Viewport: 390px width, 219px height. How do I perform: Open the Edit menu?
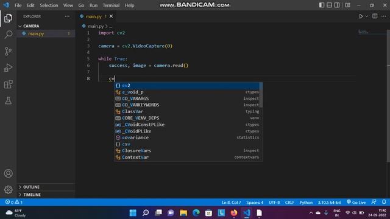[x=30, y=5]
